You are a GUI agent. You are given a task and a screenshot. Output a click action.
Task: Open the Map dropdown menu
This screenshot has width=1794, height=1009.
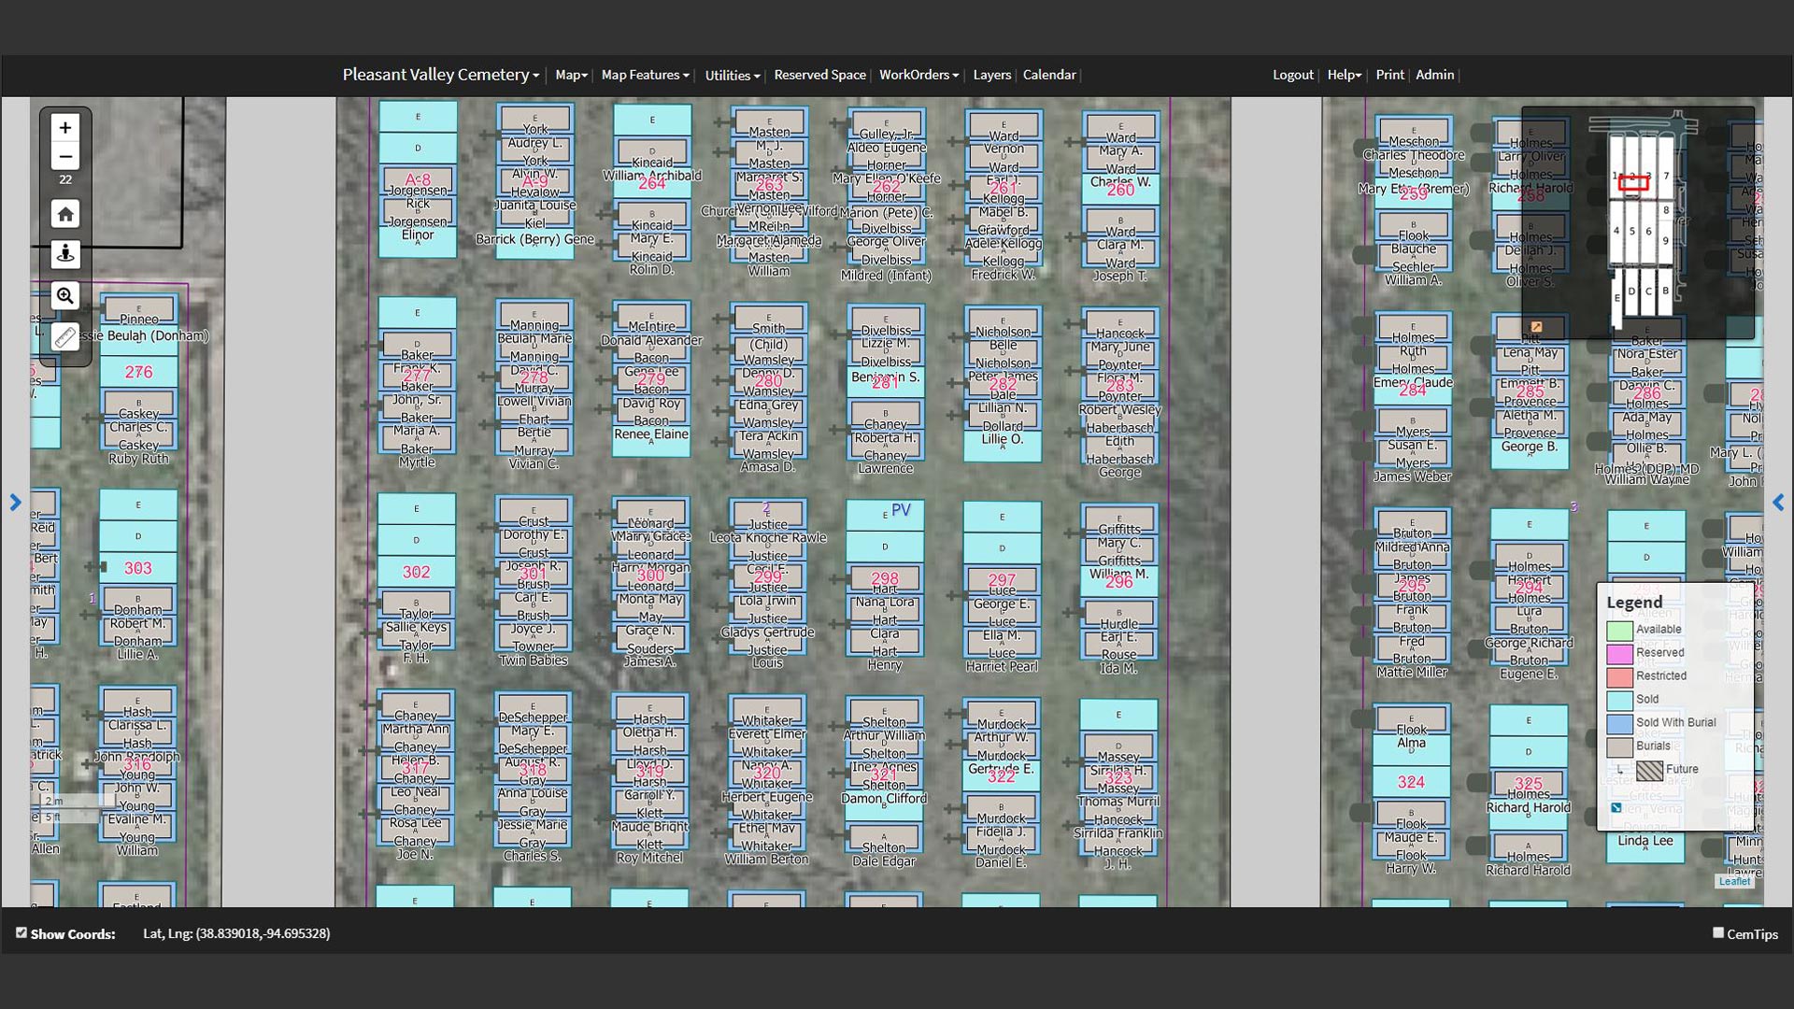(x=571, y=75)
